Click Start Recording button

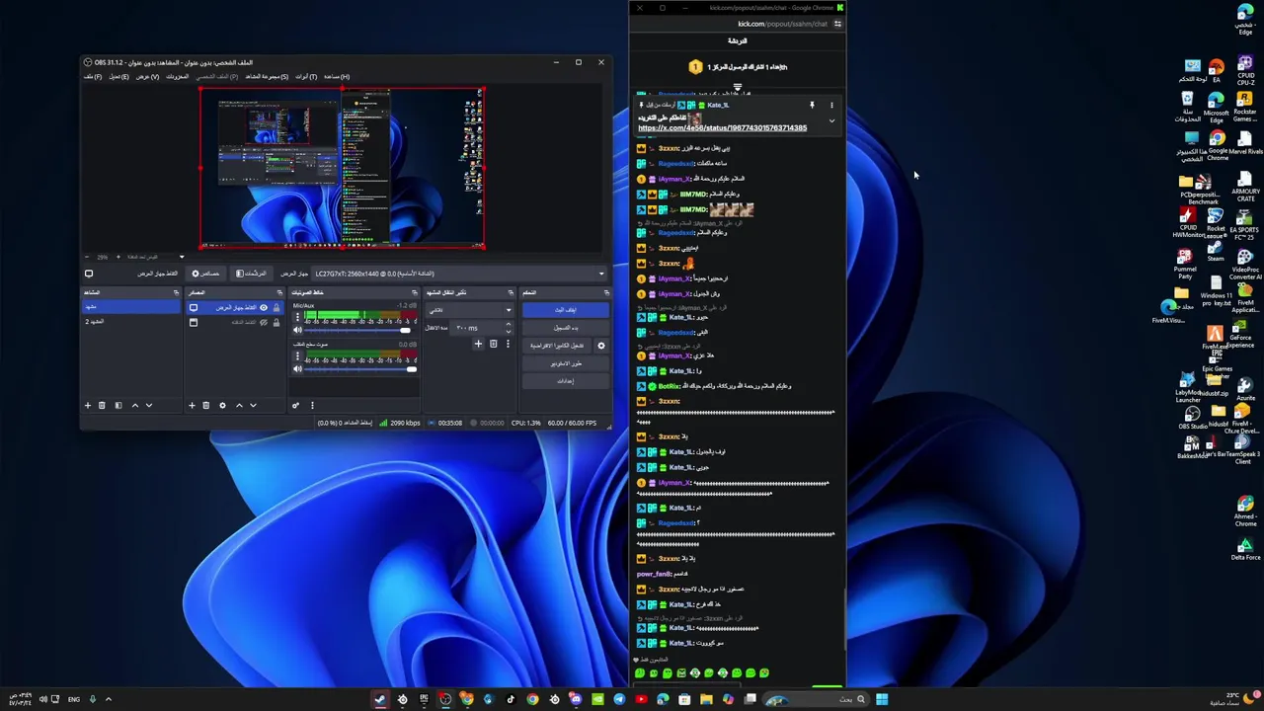click(x=566, y=328)
